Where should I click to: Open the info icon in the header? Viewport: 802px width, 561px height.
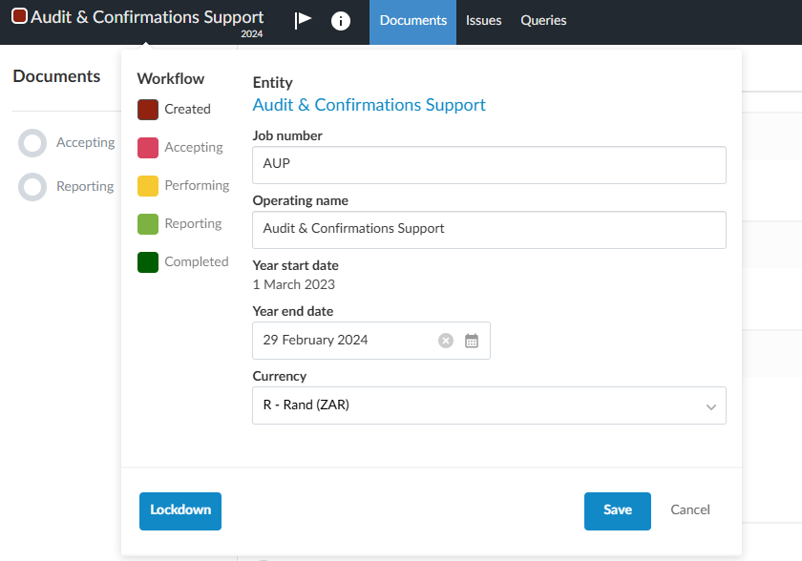coord(341,21)
